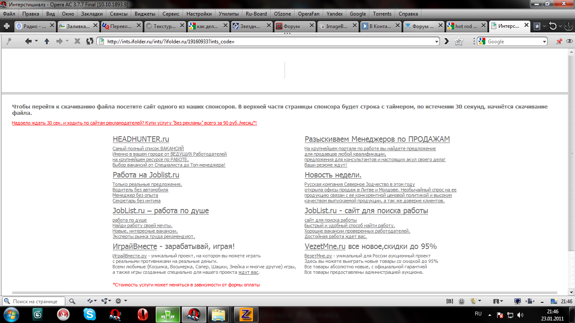The width and height of the screenshot is (575, 323).
Task: Click the eye icon at toolbar end
Action: (569, 41)
